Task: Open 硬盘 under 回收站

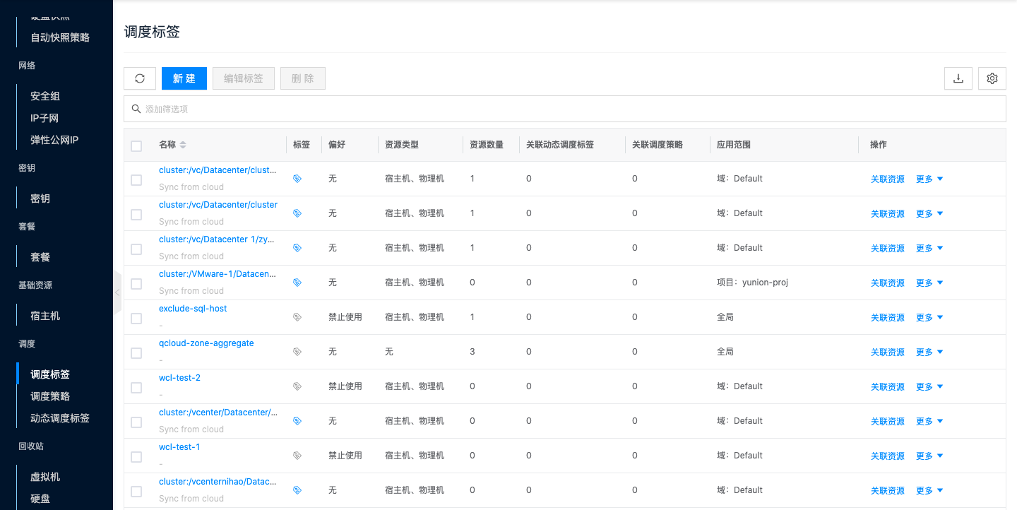Action: click(40, 499)
